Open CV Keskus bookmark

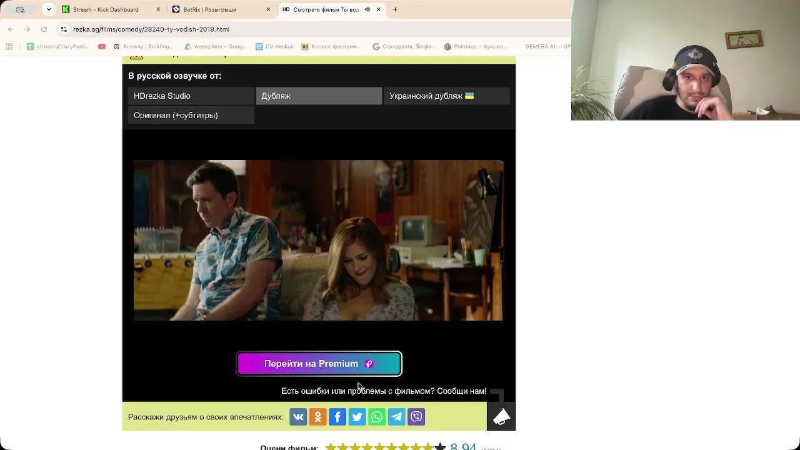[x=275, y=46]
